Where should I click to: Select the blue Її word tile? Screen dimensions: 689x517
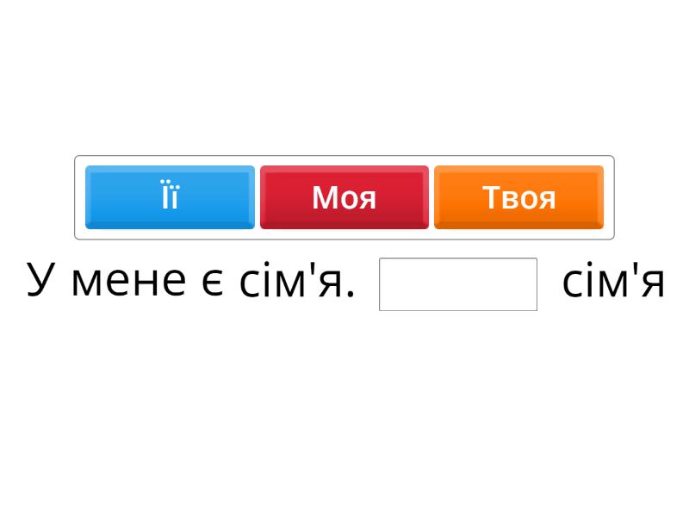pos(170,197)
